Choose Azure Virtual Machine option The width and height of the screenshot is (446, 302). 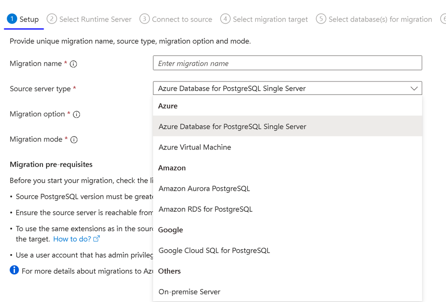(195, 147)
